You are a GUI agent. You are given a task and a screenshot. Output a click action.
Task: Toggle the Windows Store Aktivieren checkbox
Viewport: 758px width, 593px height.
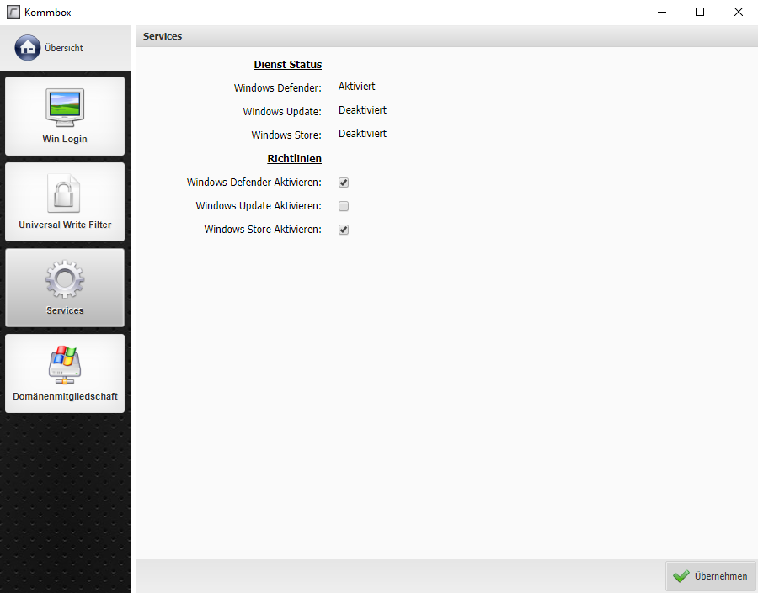344,230
